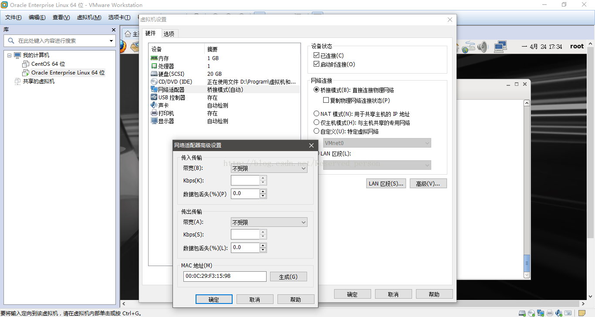This screenshot has height=317, width=595.
Task: Switch to the 硬件 tab
Action: (150, 34)
